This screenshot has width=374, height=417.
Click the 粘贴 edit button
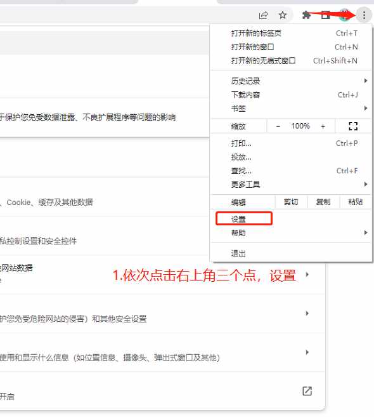pos(356,202)
